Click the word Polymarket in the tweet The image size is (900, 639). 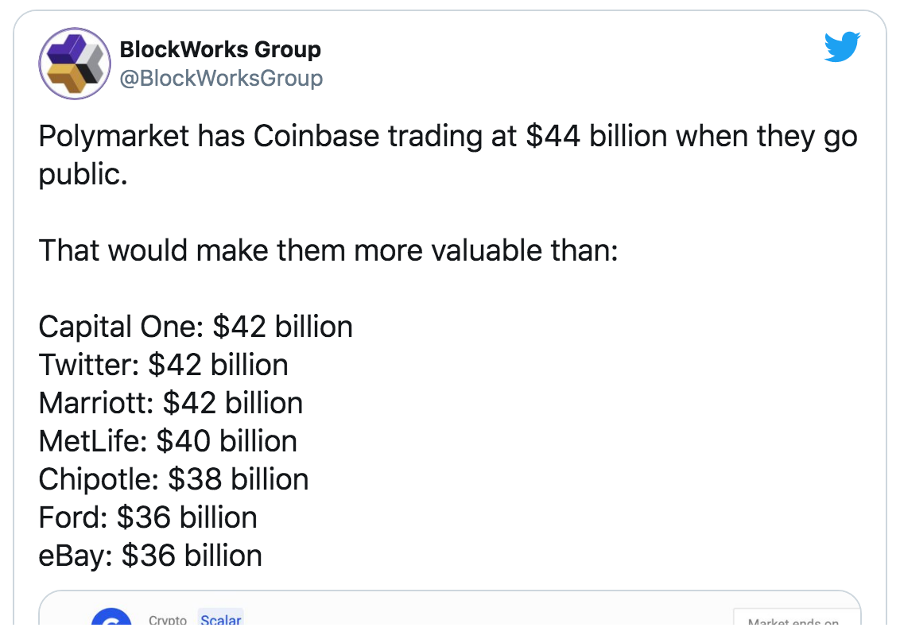(x=114, y=137)
